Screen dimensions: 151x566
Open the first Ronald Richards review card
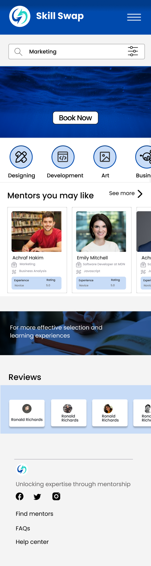(x=27, y=413)
